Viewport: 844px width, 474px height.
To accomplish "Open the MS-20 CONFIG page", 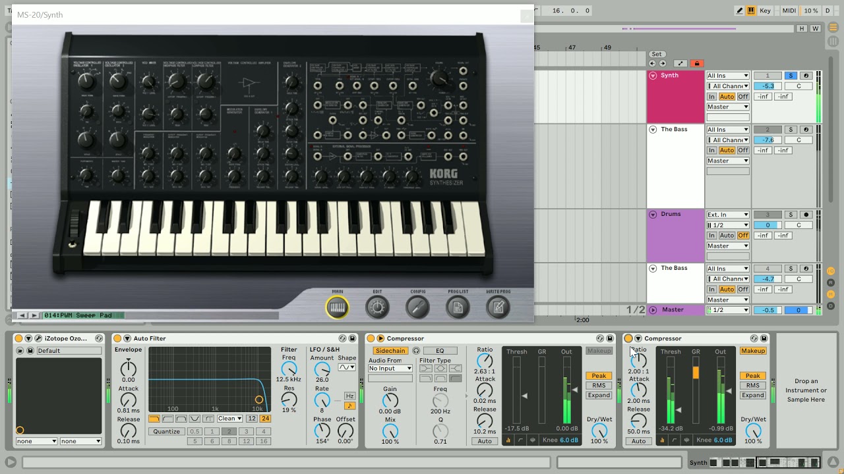I will pyautogui.click(x=417, y=307).
